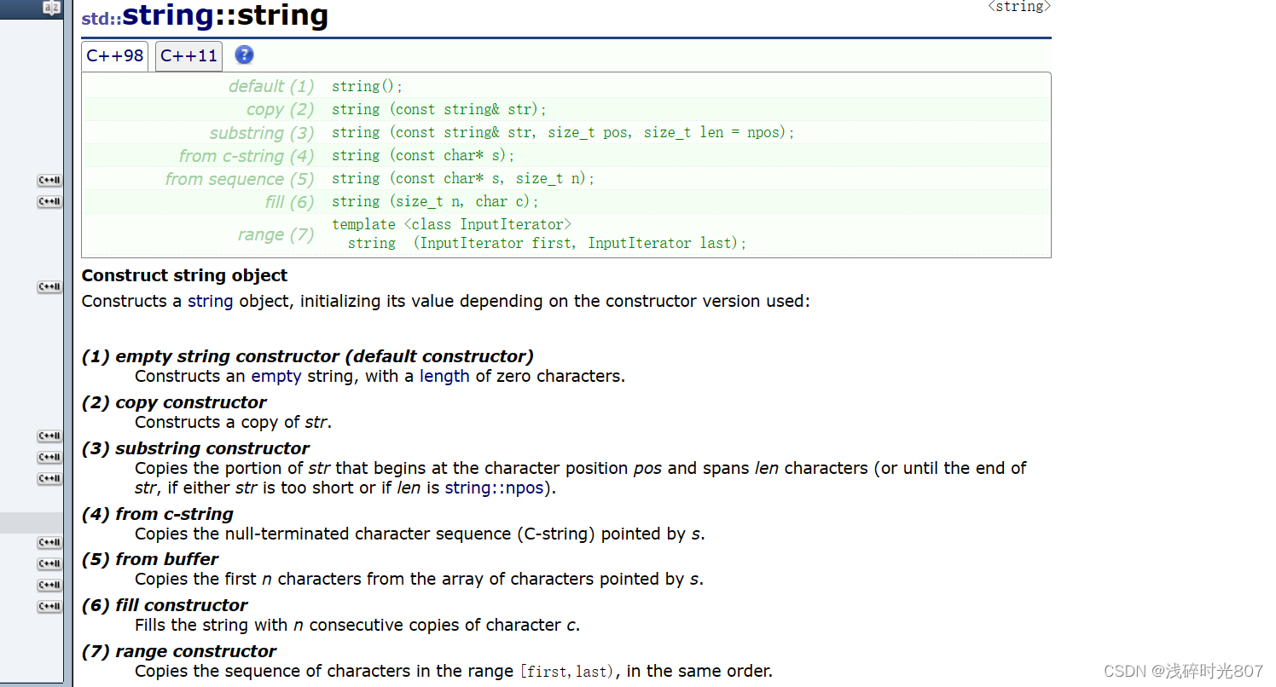The width and height of the screenshot is (1276, 687).
Task: Click the declaration with 'size_t len = npos'
Action: [563, 132]
